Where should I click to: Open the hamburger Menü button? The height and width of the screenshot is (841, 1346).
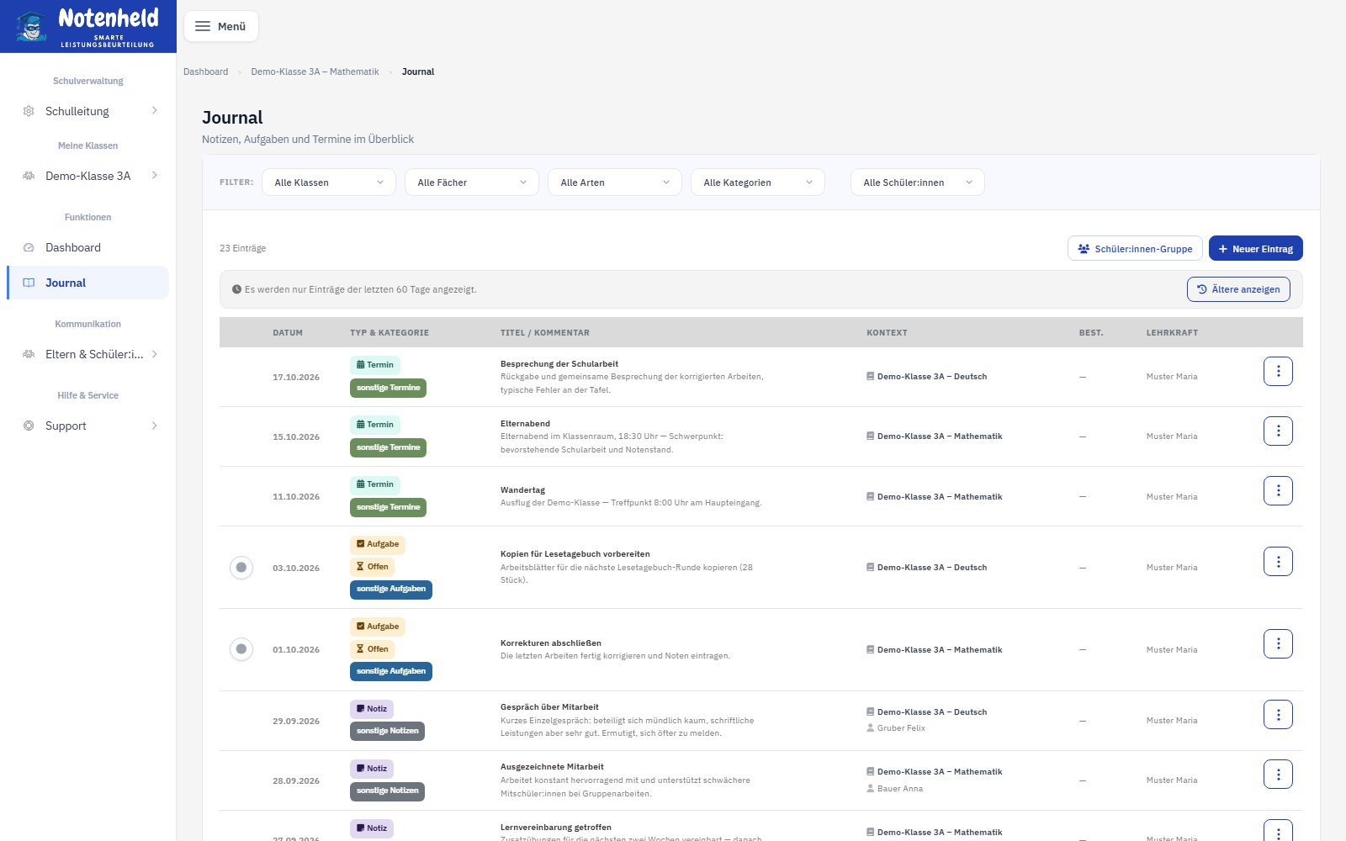[221, 26]
